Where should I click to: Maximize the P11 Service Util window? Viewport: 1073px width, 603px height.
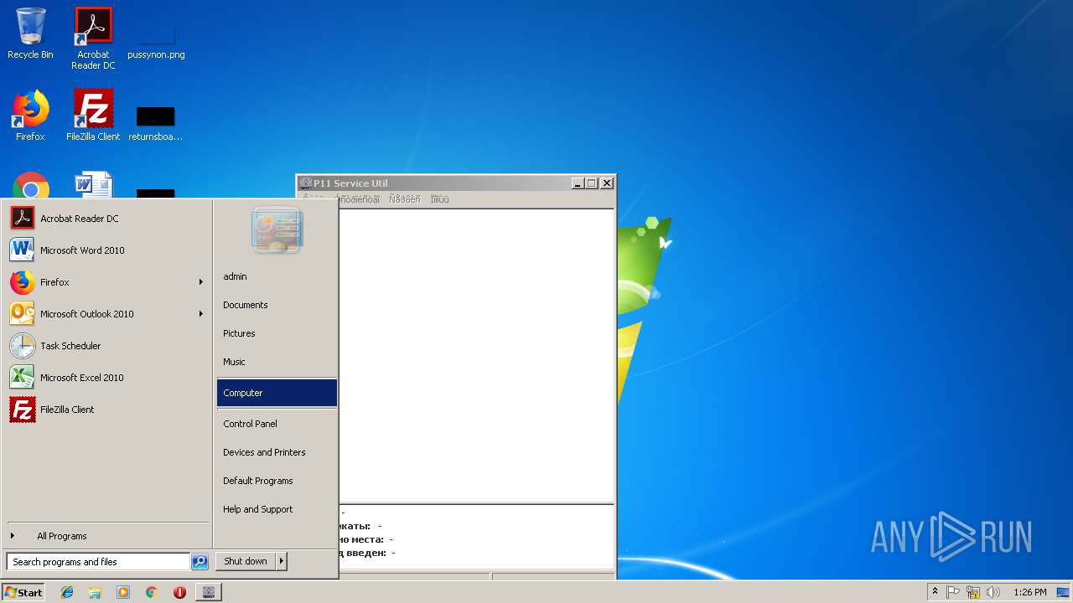pyautogui.click(x=592, y=183)
